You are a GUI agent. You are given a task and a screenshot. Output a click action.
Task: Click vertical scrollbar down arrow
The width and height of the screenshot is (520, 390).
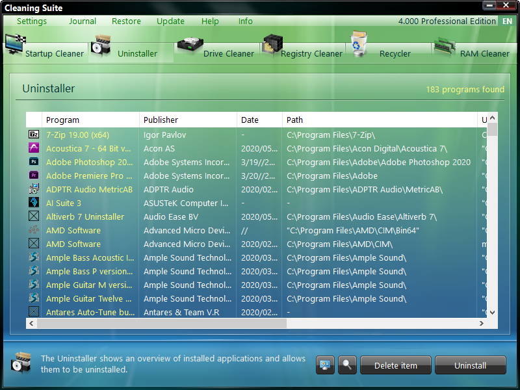point(492,313)
